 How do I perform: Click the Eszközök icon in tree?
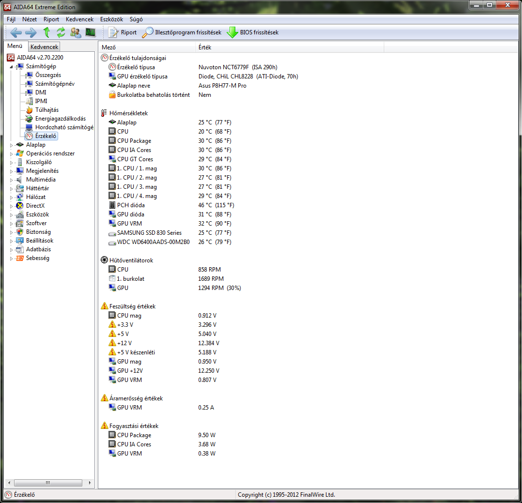(20, 214)
